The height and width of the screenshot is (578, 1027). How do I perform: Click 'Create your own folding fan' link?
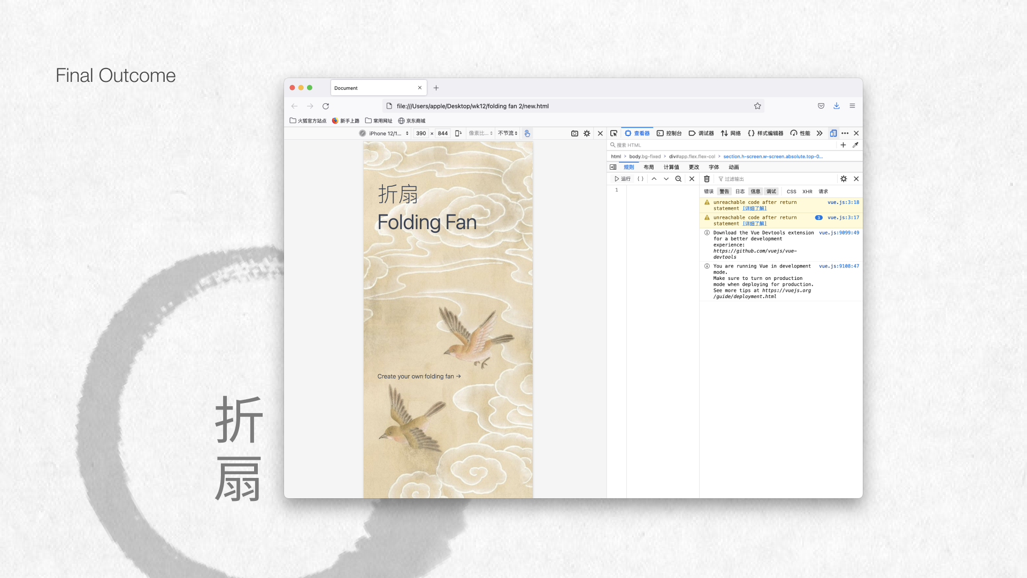(419, 376)
